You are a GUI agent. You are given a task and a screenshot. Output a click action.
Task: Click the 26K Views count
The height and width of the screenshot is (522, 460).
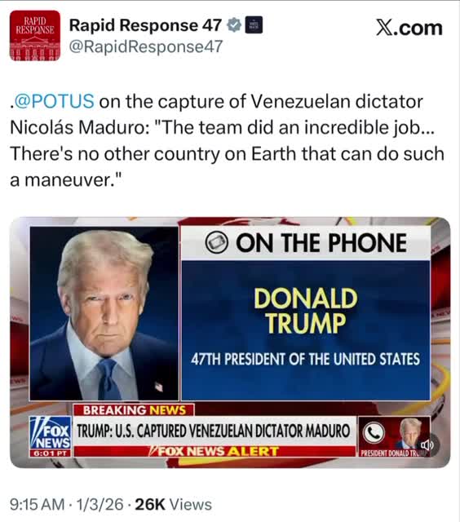click(x=173, y=504)
